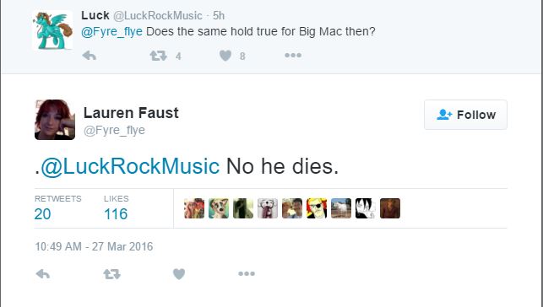Retweet Luck's Big Mac question tweet

click(x=158, y=56)
